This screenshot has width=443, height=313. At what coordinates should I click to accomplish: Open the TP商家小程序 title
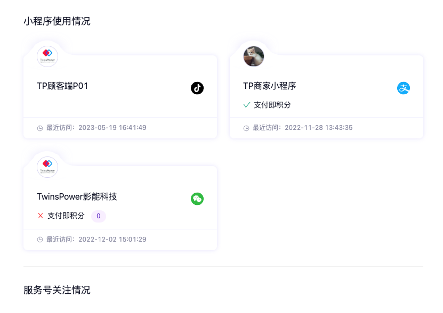point(269,86)
